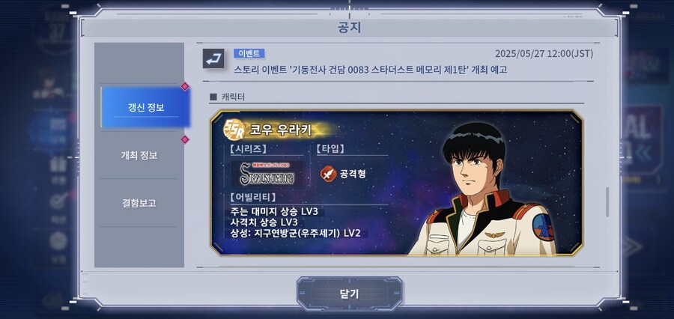Image resolution: width=674 pixels, height=319 pixels.
Task: Click the Stardust Memory series logo
Action: click(267, 174)
